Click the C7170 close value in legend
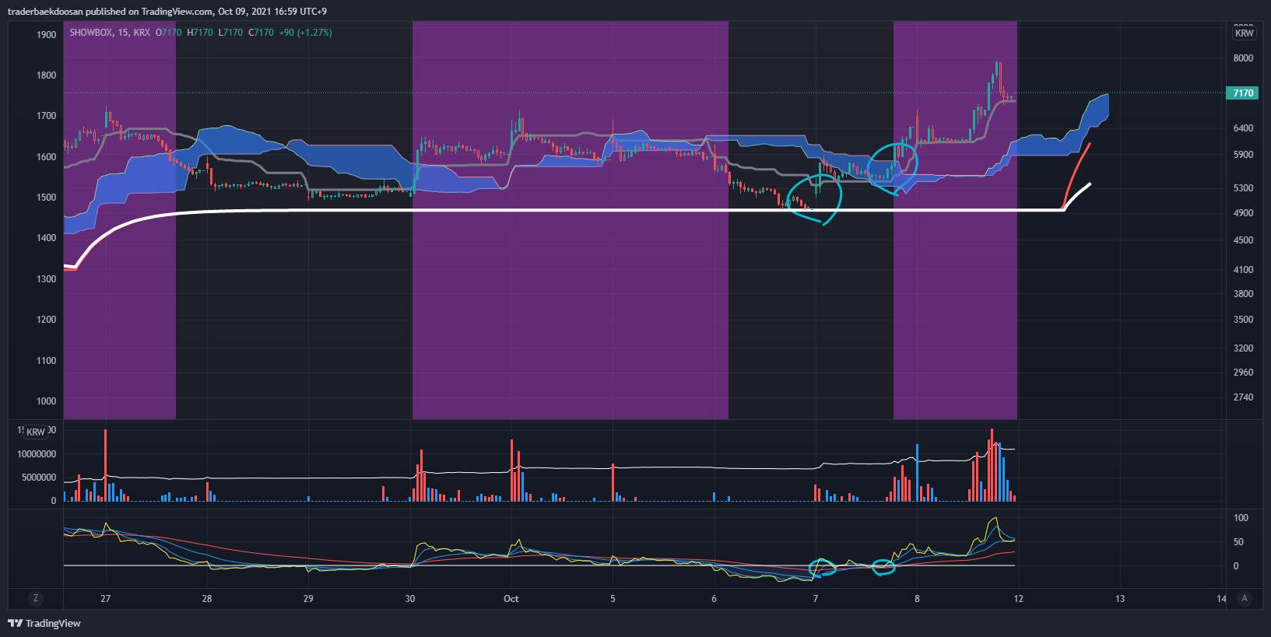Viewport: 1271px width, 637px height. tap(262, 33)
